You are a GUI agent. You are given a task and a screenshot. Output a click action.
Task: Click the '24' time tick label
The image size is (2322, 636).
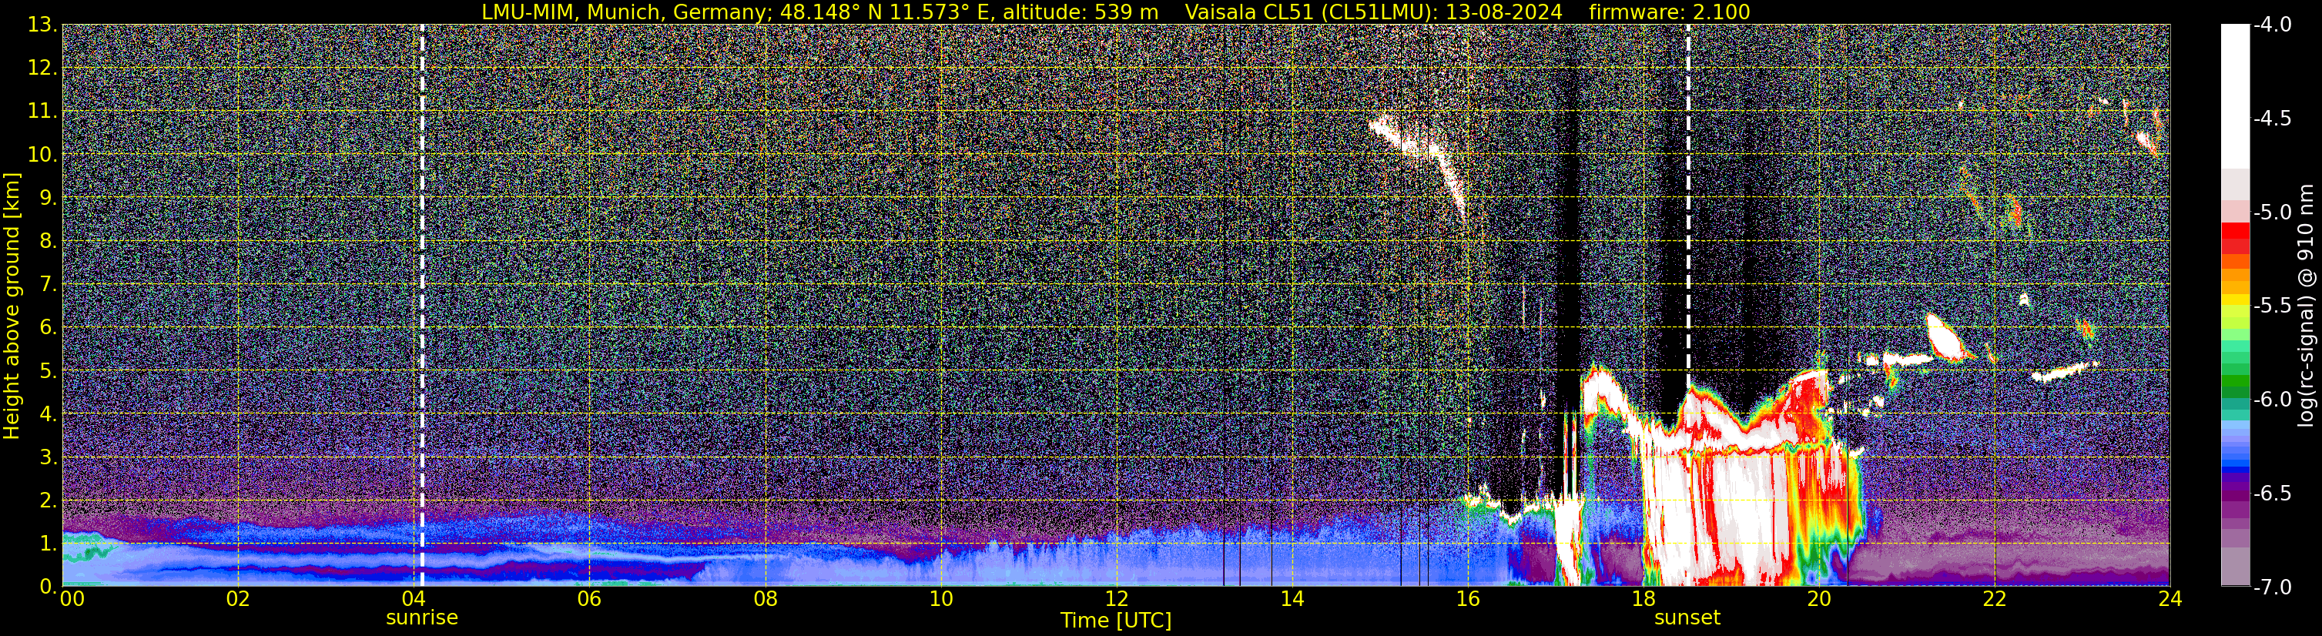[x=2170, y=599]
